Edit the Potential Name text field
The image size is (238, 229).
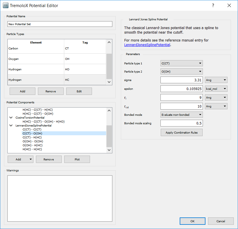[60, 24]
